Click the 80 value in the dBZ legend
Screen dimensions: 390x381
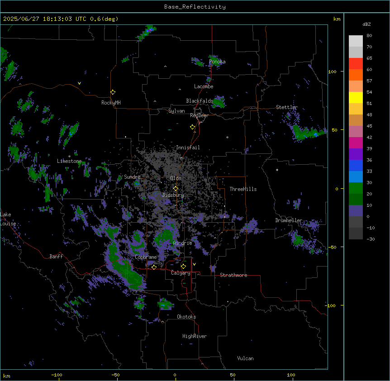tap(369, 36)
